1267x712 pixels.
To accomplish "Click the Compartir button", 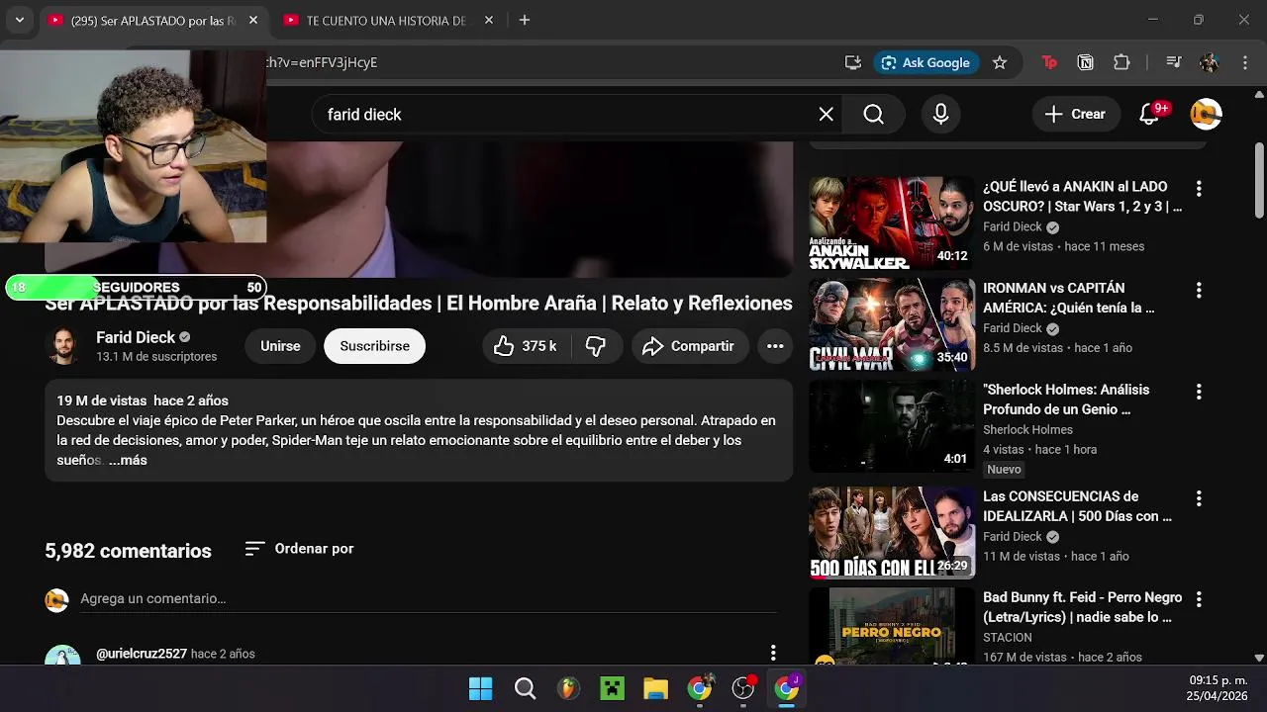I will (x=690, y=346).
